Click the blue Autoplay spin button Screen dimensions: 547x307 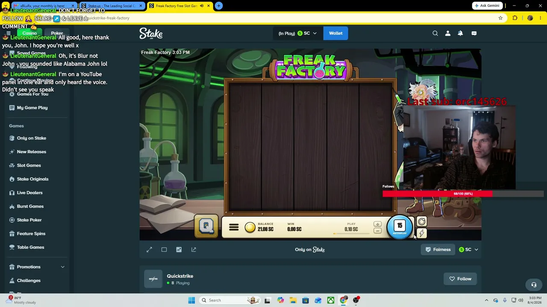click(400, 227)
